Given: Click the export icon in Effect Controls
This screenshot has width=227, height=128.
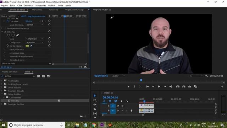Looking at the screenshot, I should pos(85,67).
